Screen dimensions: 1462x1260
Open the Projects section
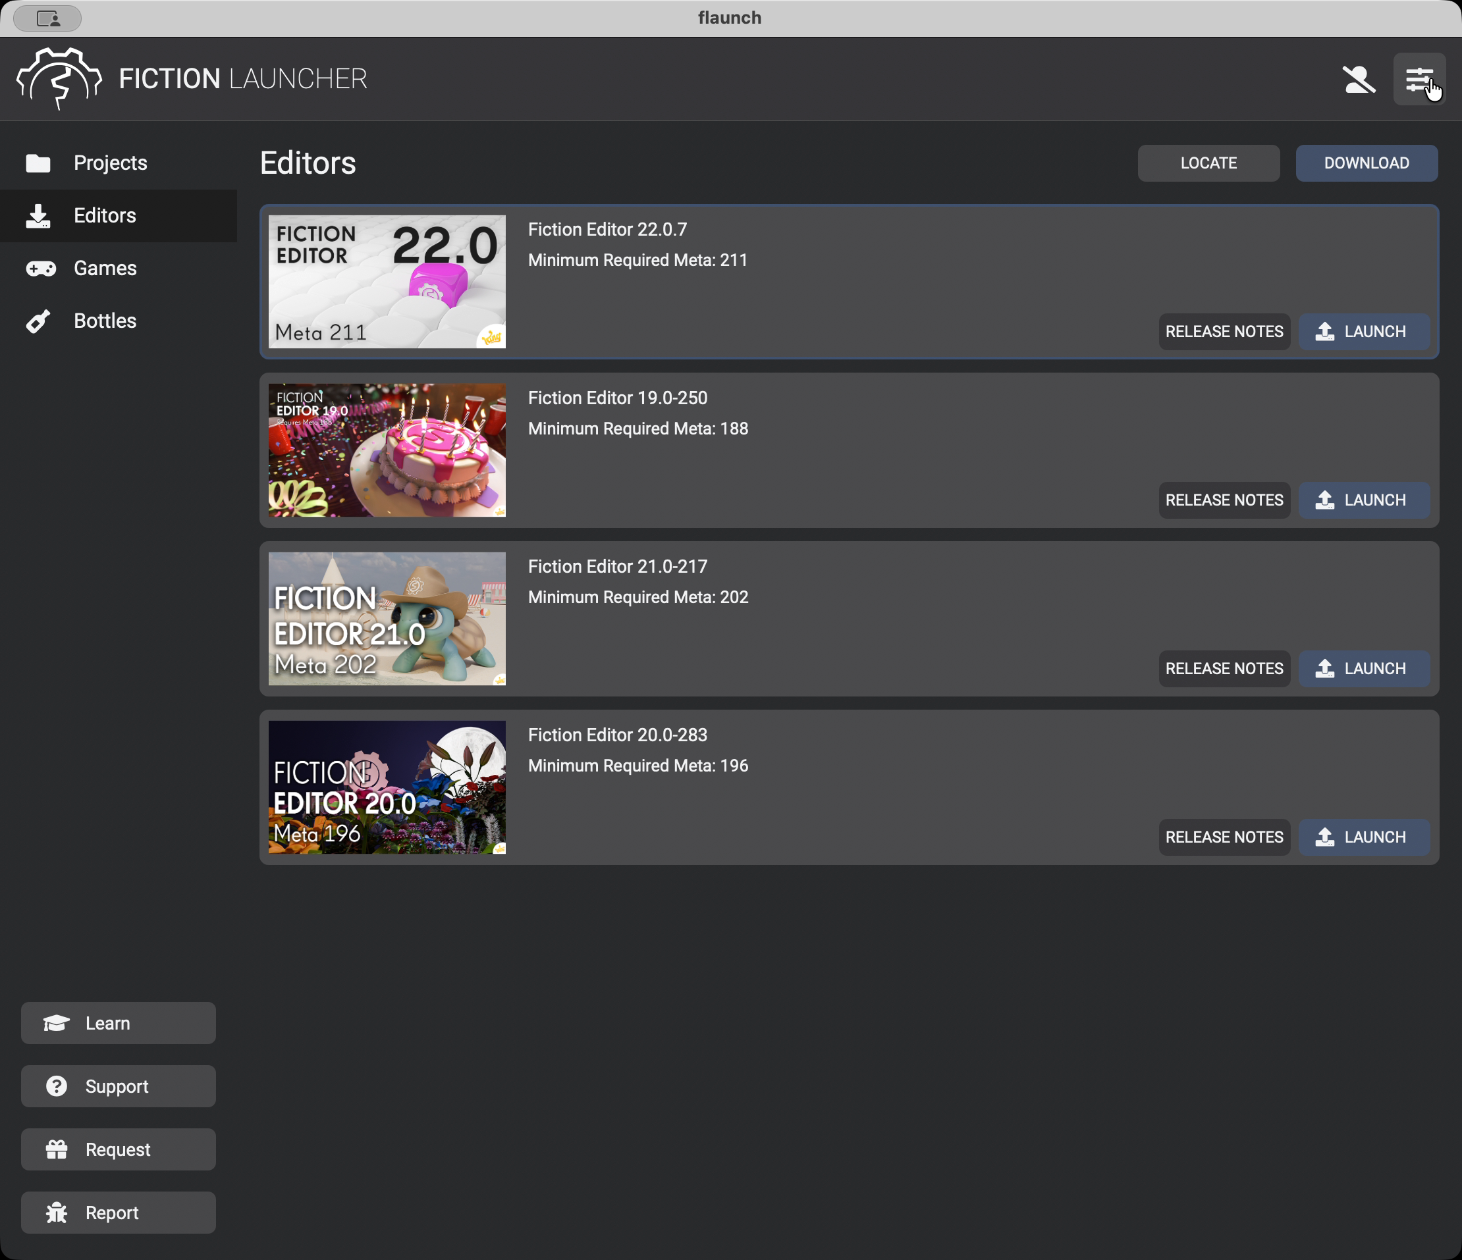click(119, 163)
